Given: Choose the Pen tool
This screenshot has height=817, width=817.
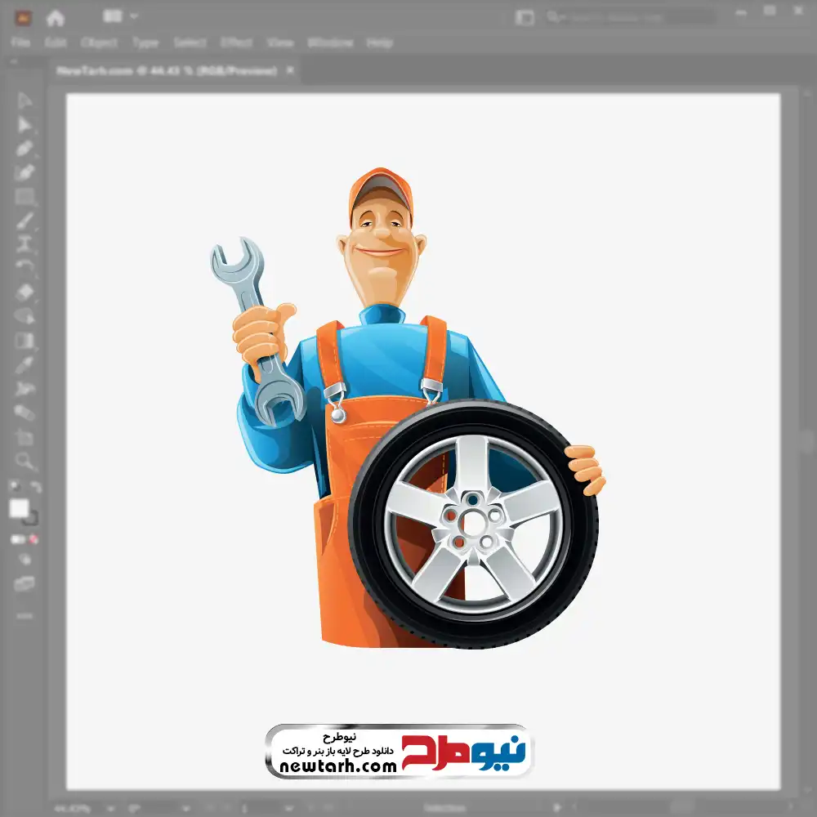Looking at the screenshot, I should [25, 149].
